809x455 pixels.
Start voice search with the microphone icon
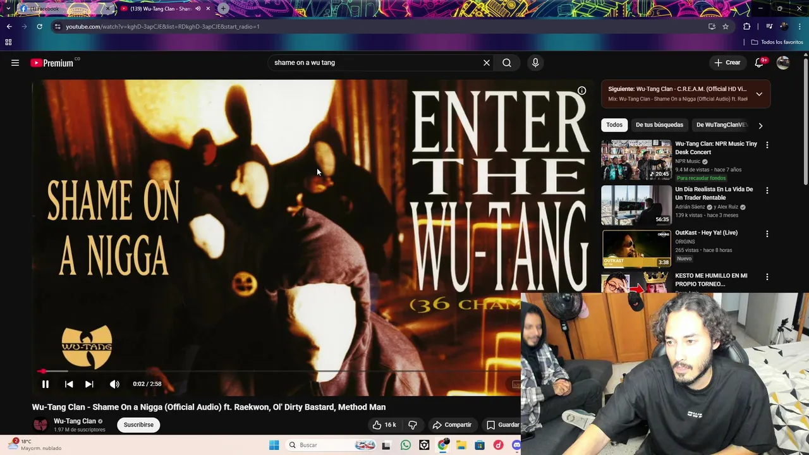(535, 63)
